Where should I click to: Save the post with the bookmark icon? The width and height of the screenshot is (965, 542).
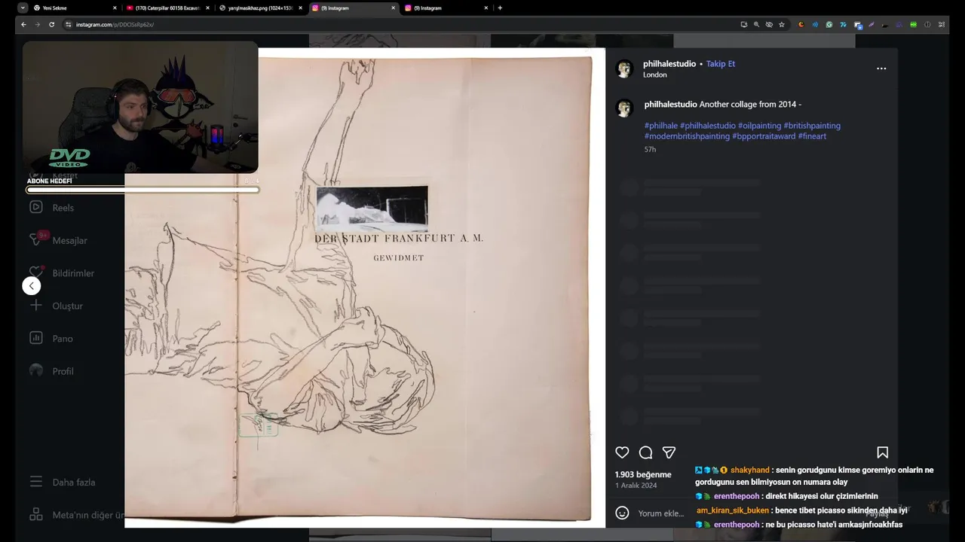(x=882, y=452)
